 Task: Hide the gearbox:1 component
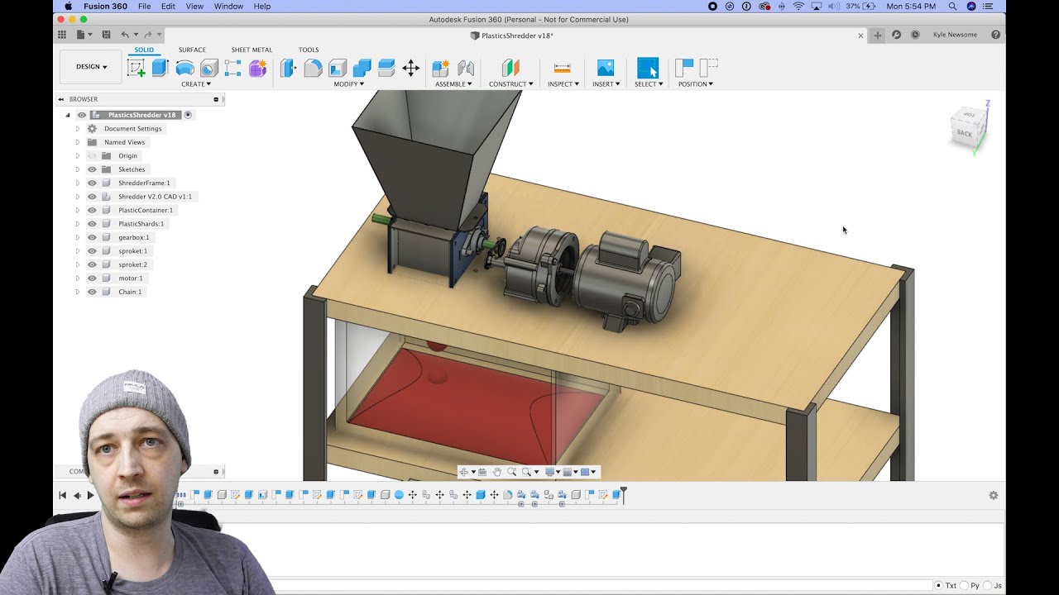coord(92,237)
